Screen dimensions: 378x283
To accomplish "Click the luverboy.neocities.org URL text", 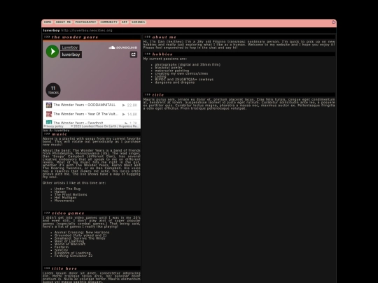I will pos(87,30).
